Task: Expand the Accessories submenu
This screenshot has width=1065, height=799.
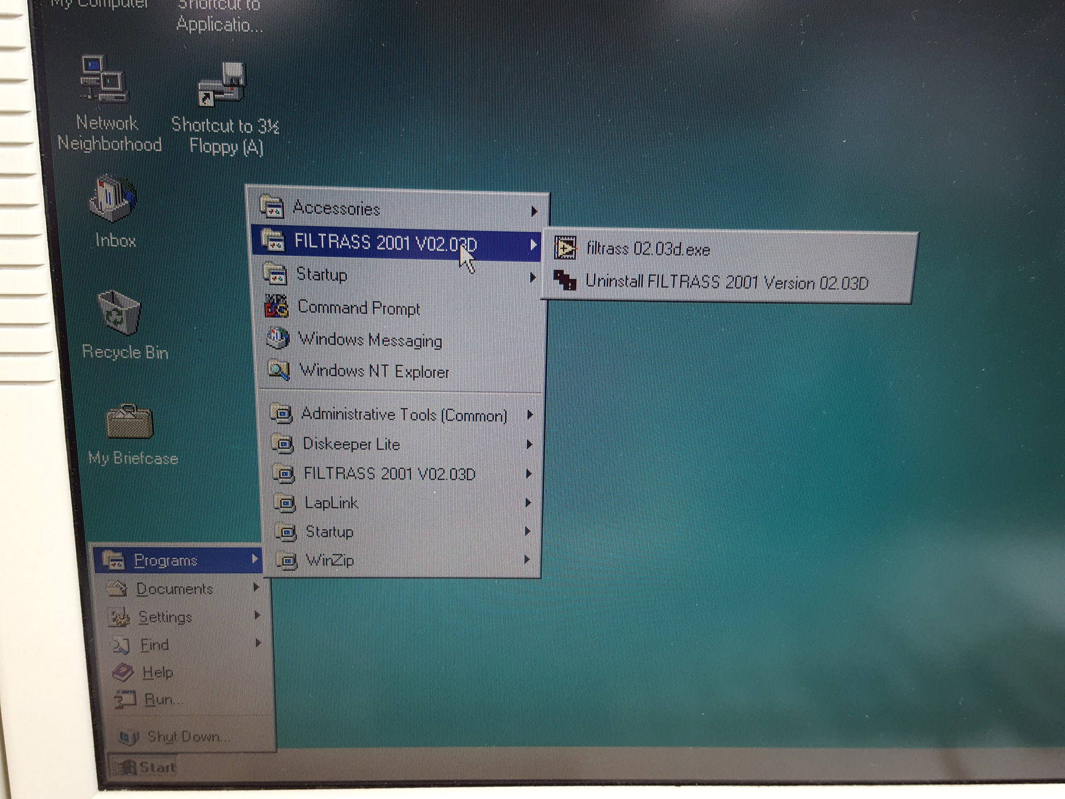Action: (337, 209)
